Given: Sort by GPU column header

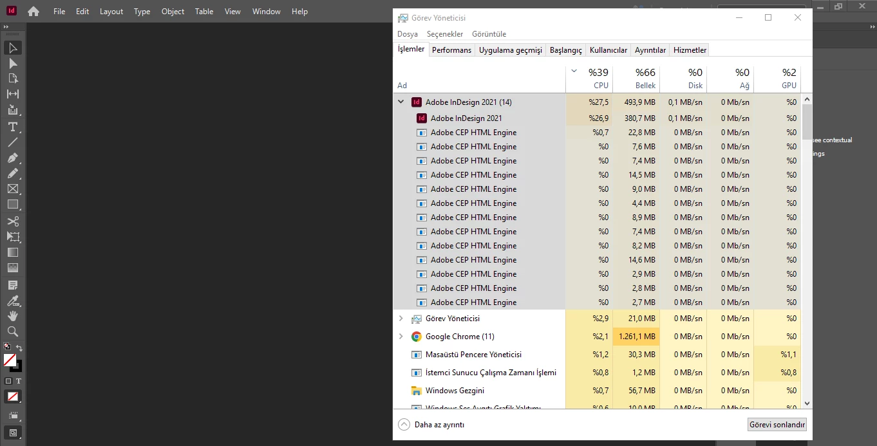Looking at the screenshot, I should pyautogui.click(x=777, y=79).
